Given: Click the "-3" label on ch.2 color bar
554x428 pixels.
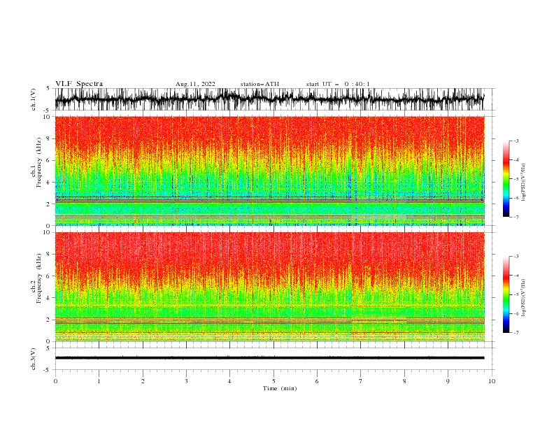Looking at the screenshot, I should pyautogui.click(x=516, y=257).
